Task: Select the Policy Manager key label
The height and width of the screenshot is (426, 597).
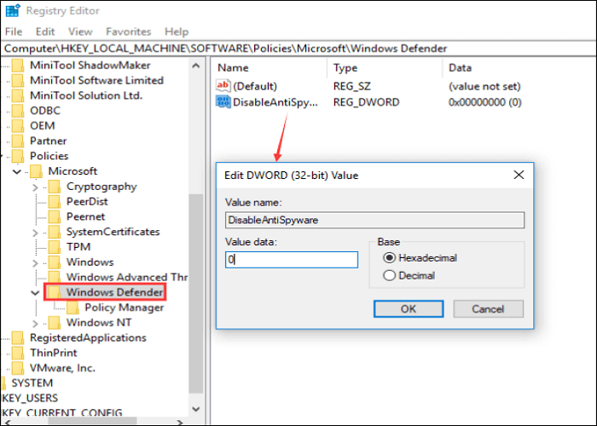Action: pos(125,308)
